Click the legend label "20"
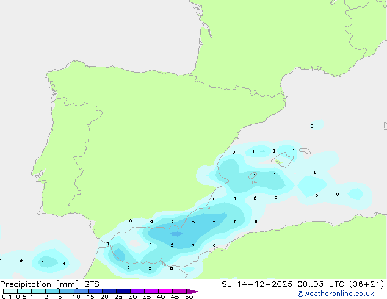The image size is (387, 299). [x=104, y=297]
